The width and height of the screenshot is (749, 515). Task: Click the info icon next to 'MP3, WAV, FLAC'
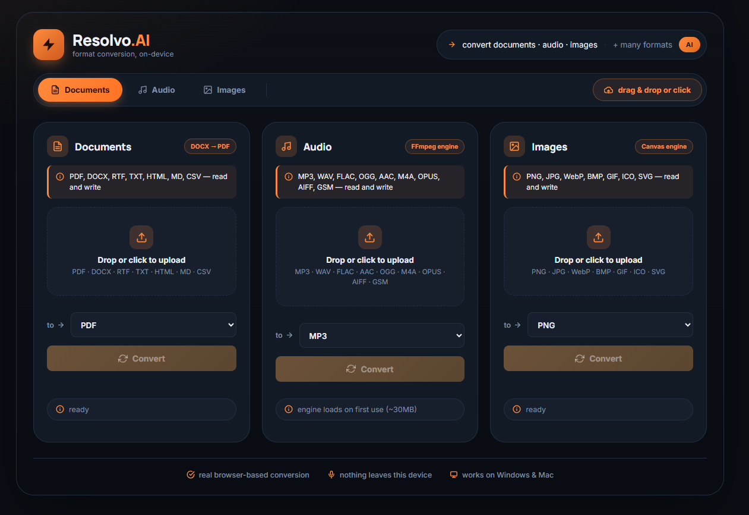click(x=289, y=177)
